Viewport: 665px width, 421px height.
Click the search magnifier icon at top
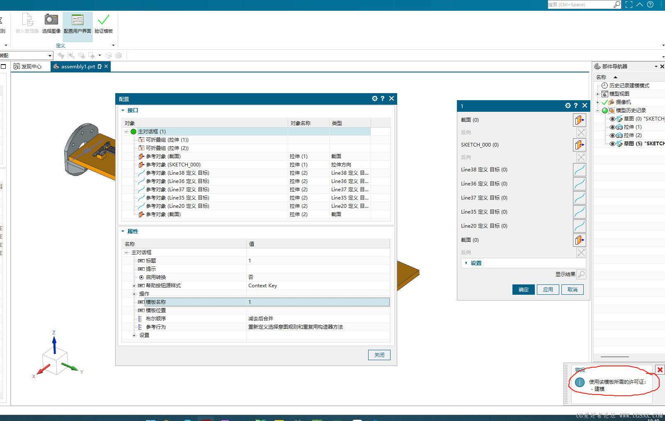pos(617,5)
